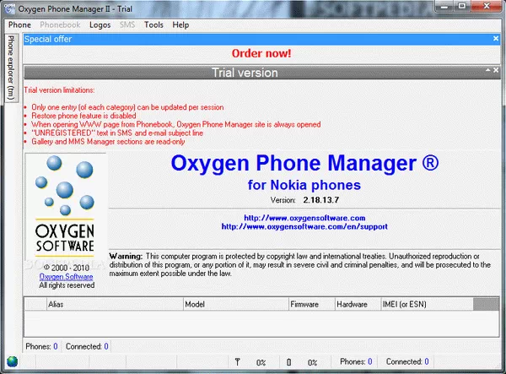The height and width of the screenshot is (374, 506).
Task: Click the 'Phones: 0' count above status bar
Action: (41, 346)
